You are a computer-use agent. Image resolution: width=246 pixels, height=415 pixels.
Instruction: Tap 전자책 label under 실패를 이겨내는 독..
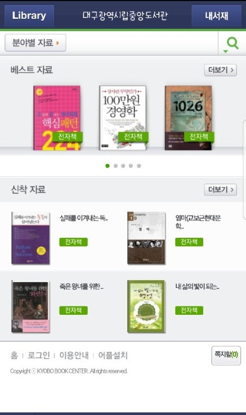tap(73, 242)
